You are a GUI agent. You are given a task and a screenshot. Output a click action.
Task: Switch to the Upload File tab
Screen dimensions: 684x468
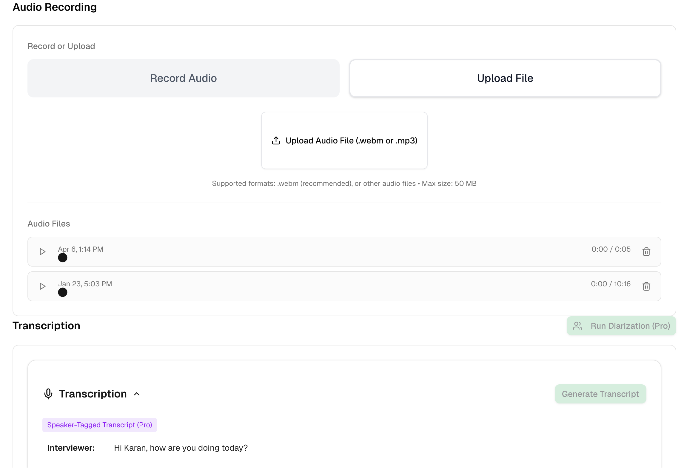pos(505,78)
